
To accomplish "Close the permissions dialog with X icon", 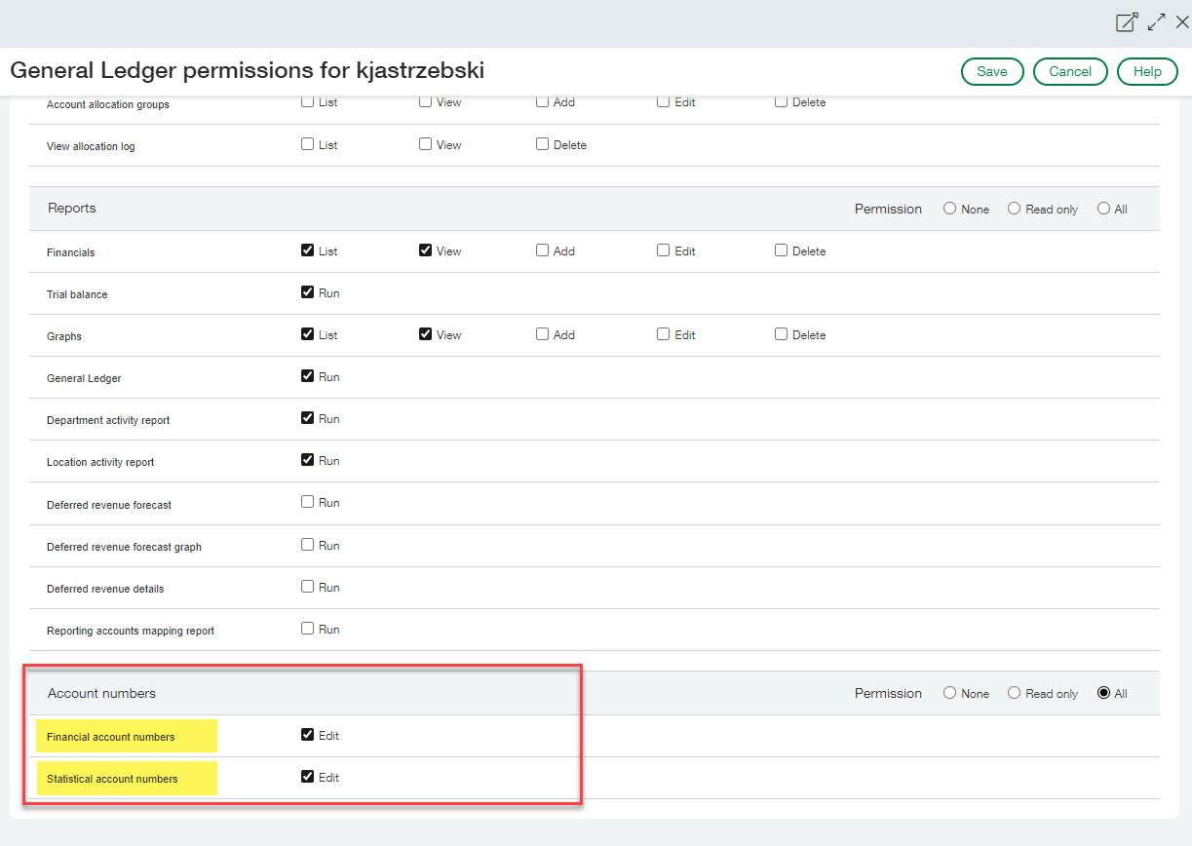I will (x=1181, y=22).
